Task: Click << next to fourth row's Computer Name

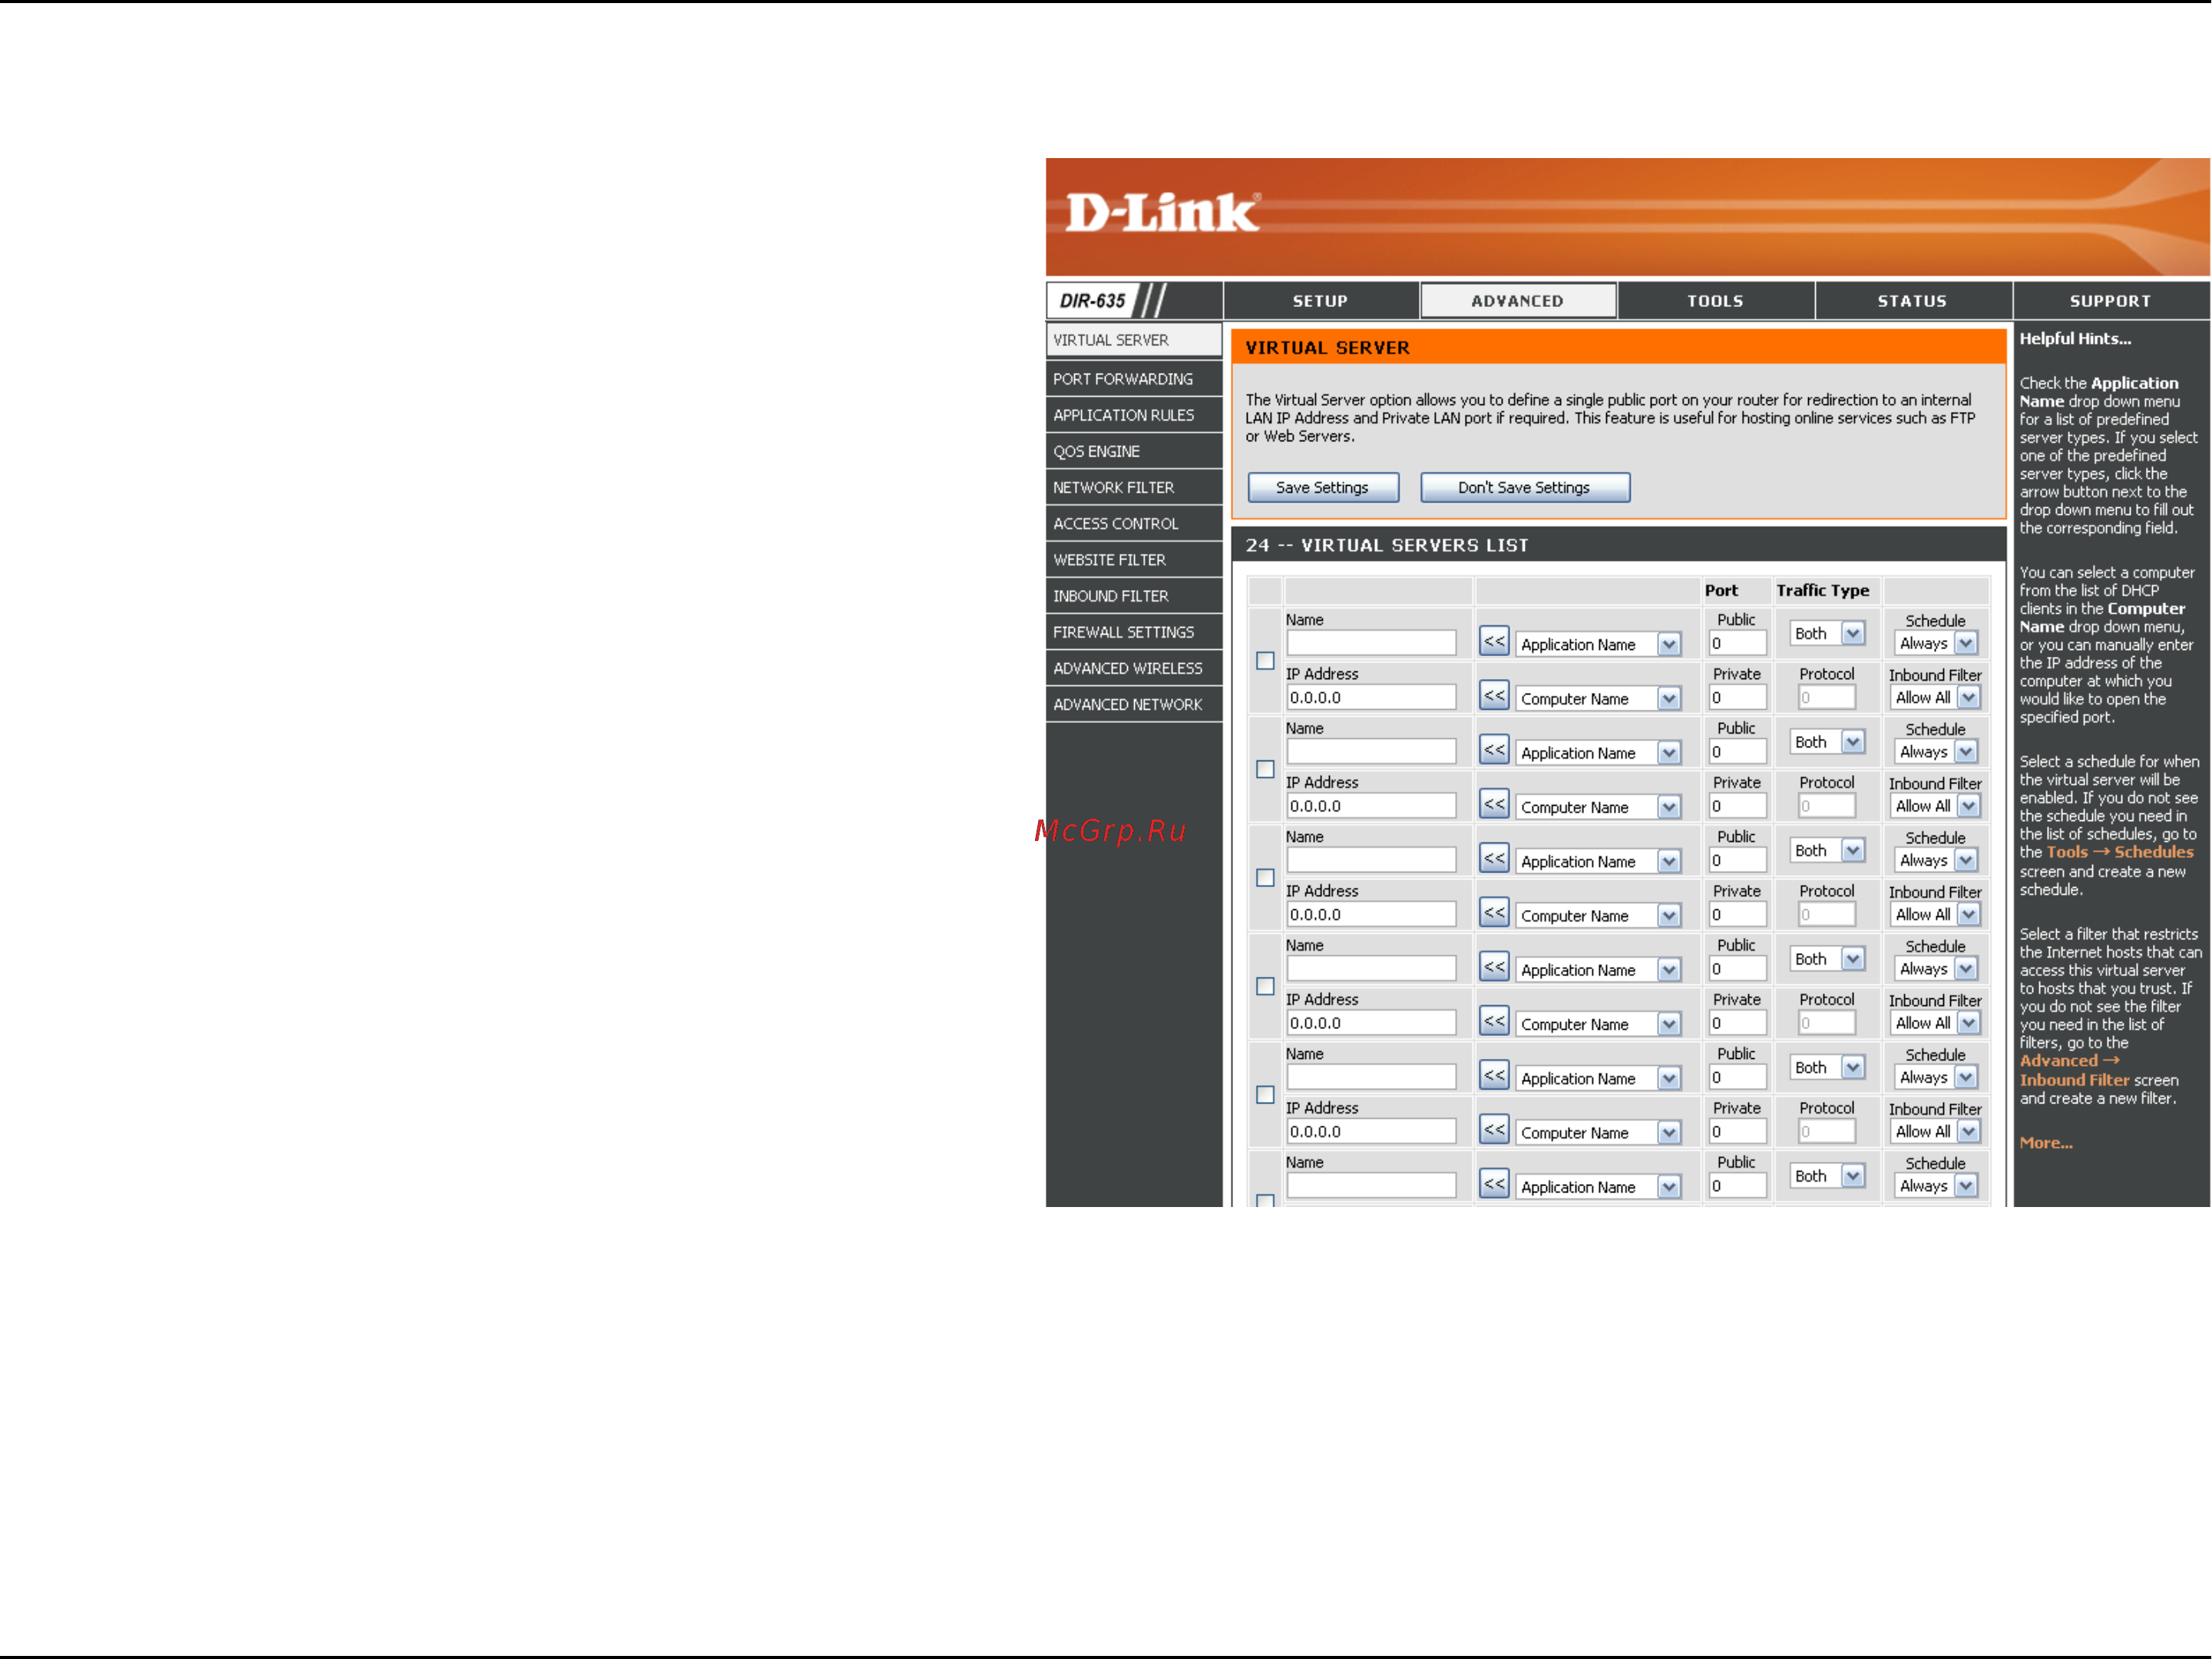Action: (1494, 1021)
